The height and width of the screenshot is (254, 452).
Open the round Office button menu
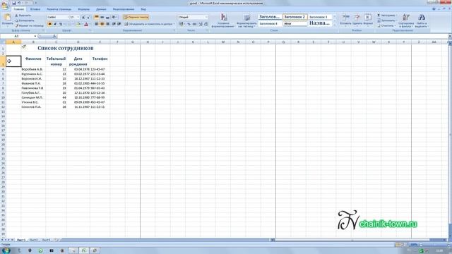tap(5, 6)
